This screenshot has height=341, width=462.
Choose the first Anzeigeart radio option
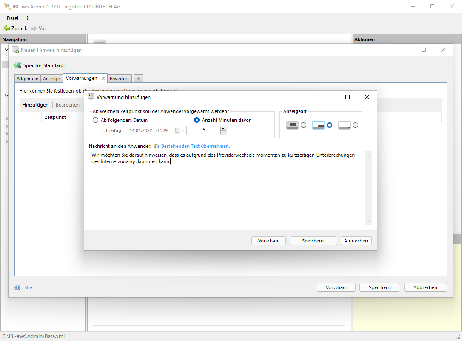303,125
